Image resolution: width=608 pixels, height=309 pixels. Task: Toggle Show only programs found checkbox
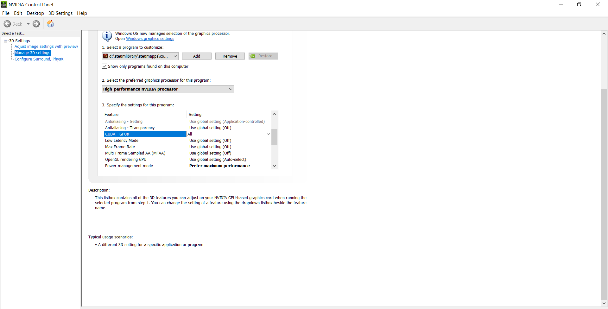(x=104, y=66)
